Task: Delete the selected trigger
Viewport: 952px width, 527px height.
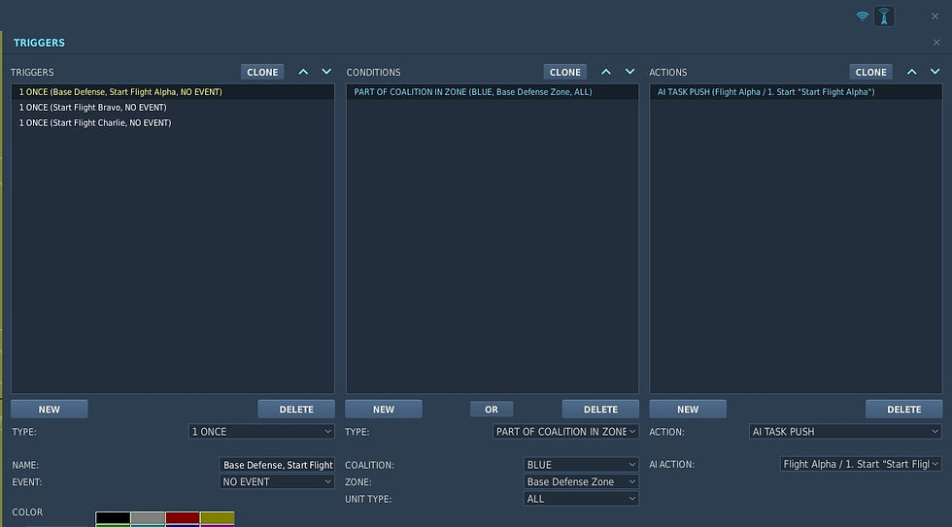Action: pyautogui.click(x=296, y=410)
